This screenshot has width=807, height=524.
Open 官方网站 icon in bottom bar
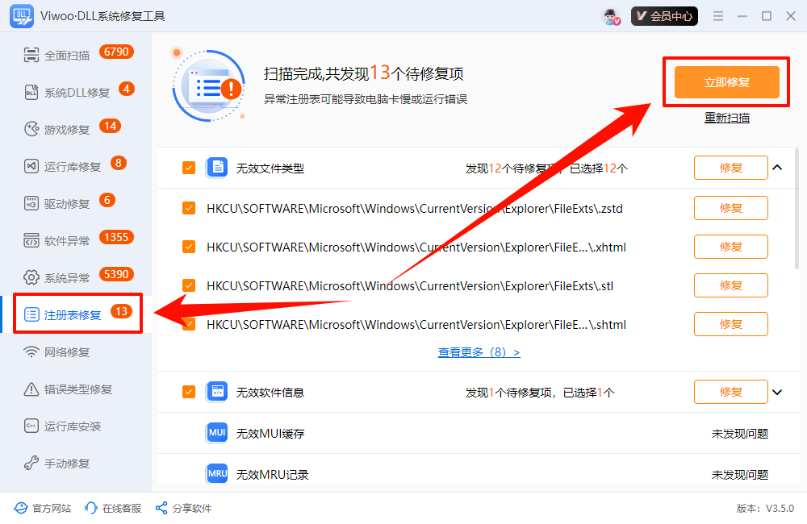click(20, 508)
